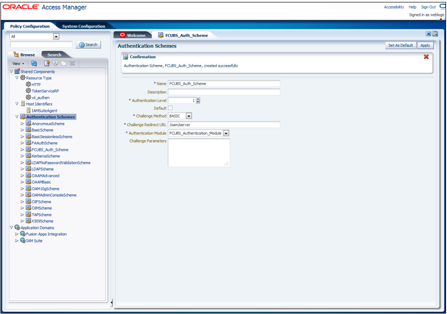Click Set As Default button

pyautogui.click(x=401, y=45)
